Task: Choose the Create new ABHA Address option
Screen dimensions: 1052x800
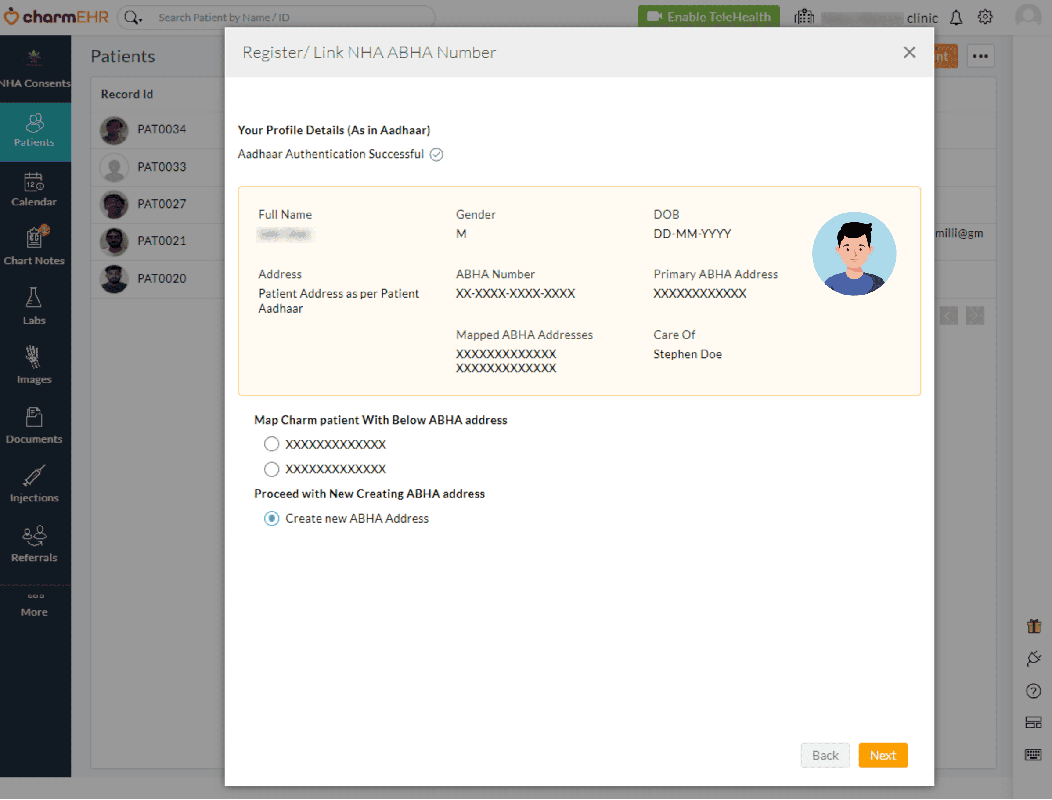Action: (271, 519)
